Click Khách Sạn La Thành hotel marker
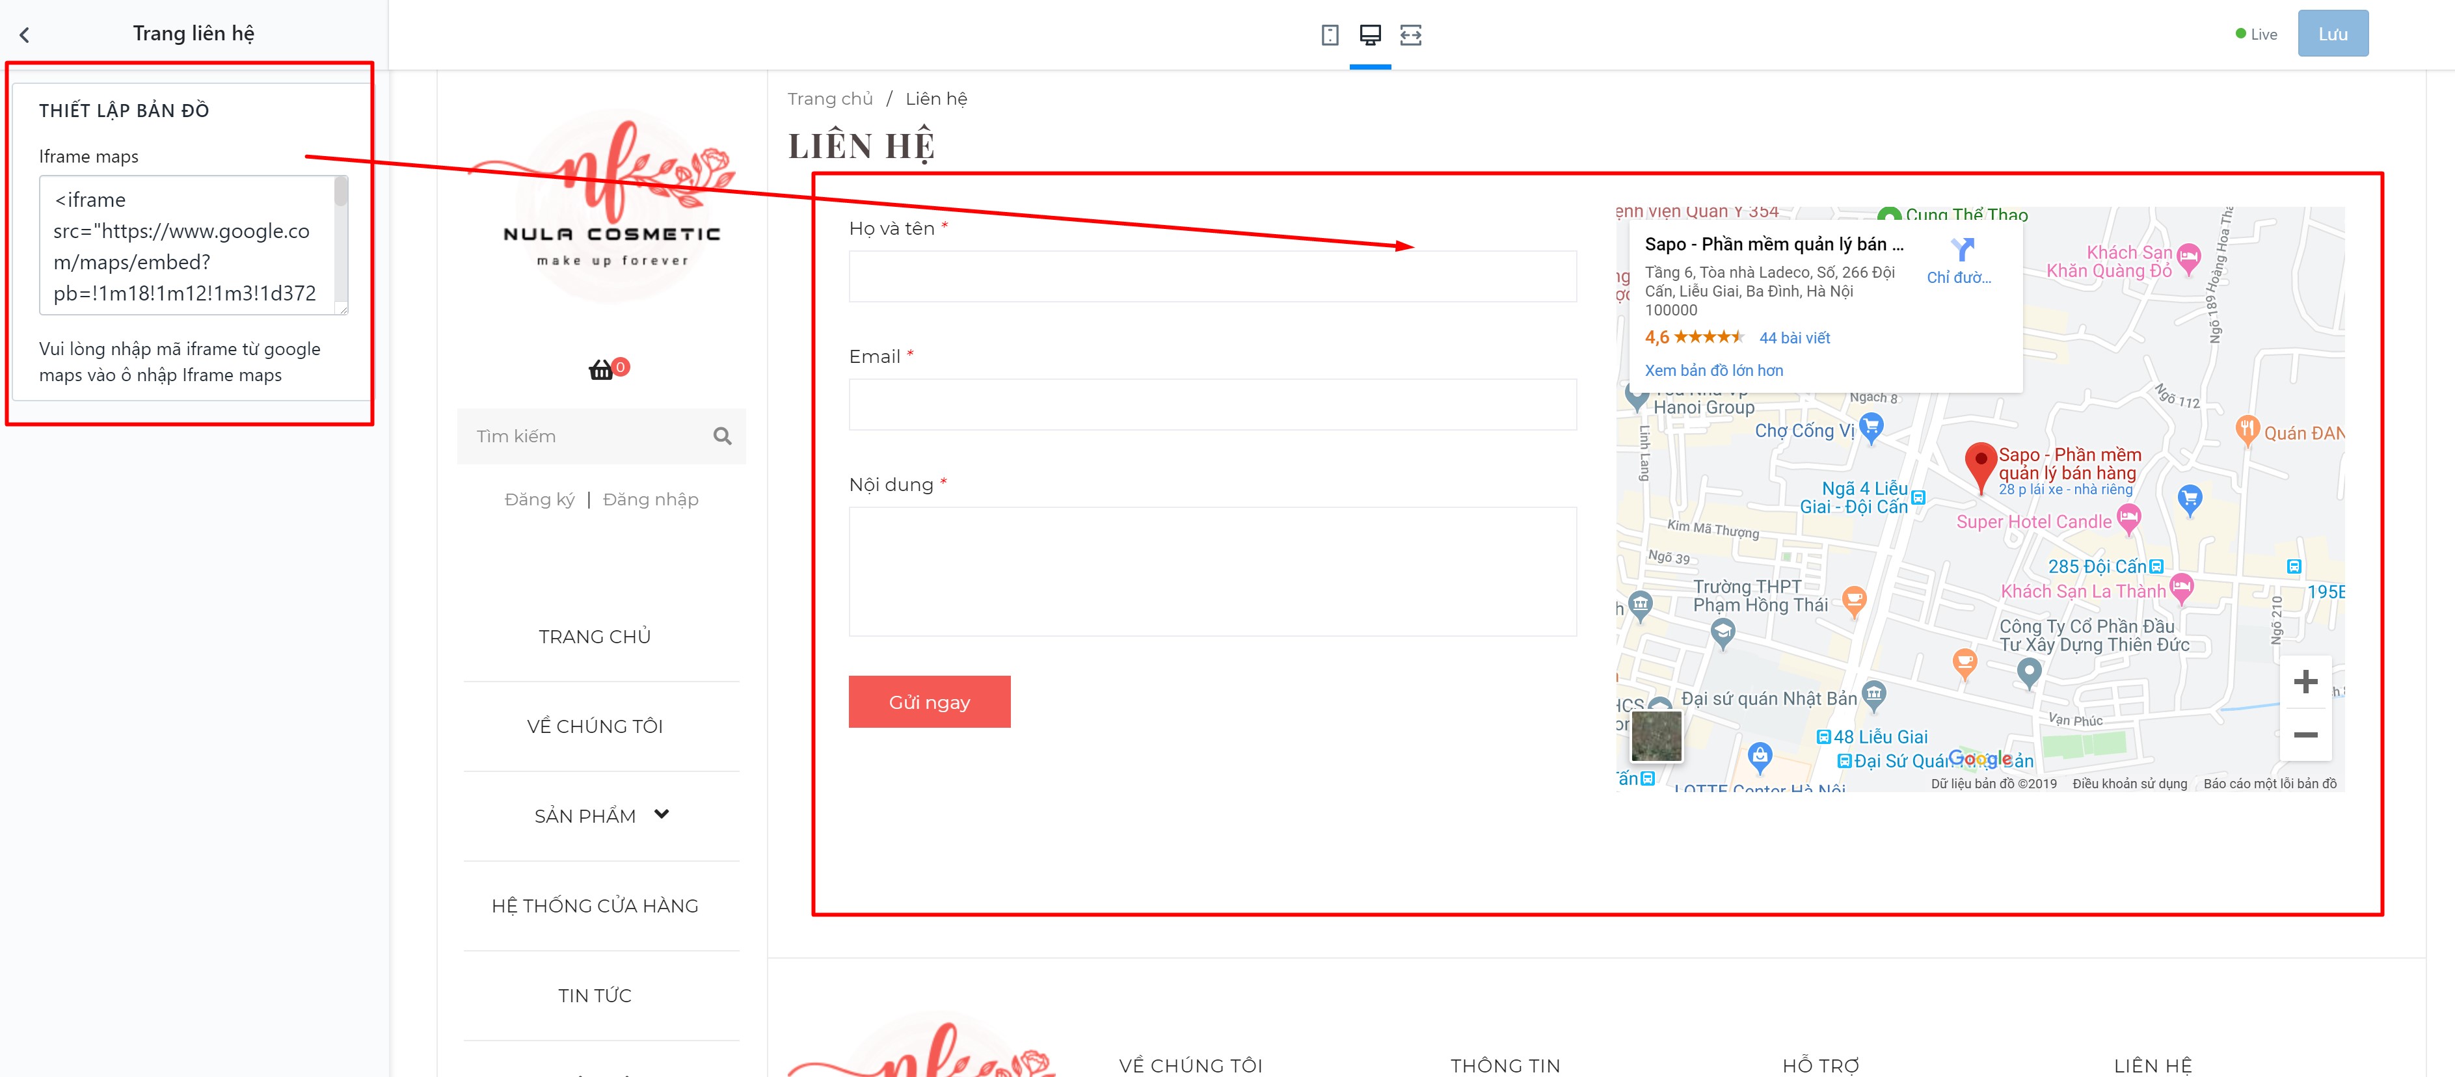This screenshot has height=1077, width=2455. pos(2180,588)
